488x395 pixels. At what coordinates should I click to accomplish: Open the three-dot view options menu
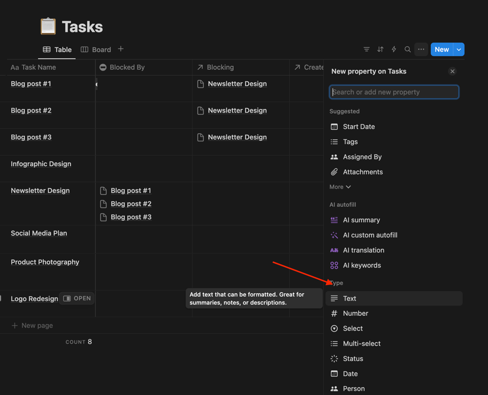point(421,49)
